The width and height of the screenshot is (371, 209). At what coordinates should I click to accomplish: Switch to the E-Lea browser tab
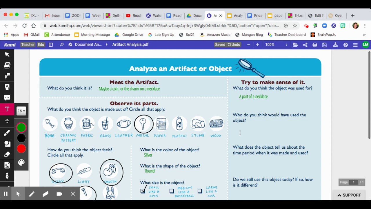(x=296, y=16)
